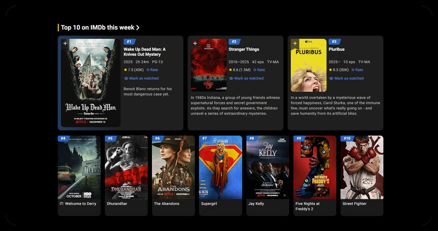Click the #4 rank badge on Derry
Viewport: 438px width, 231px height.
(63, 138)
